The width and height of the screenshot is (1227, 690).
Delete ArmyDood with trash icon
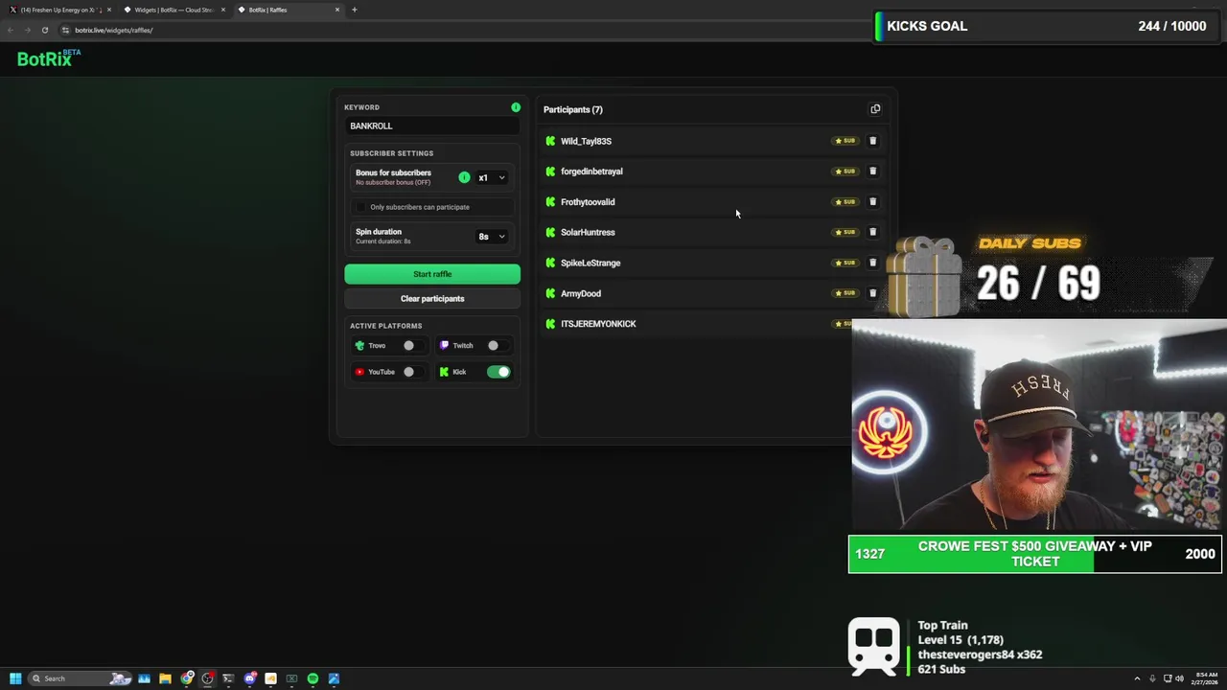click(x=872, y=293)
